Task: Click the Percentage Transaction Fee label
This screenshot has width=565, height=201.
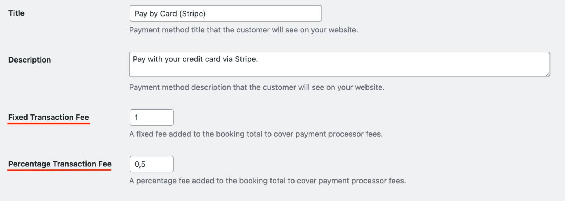Action: (60, 164)
